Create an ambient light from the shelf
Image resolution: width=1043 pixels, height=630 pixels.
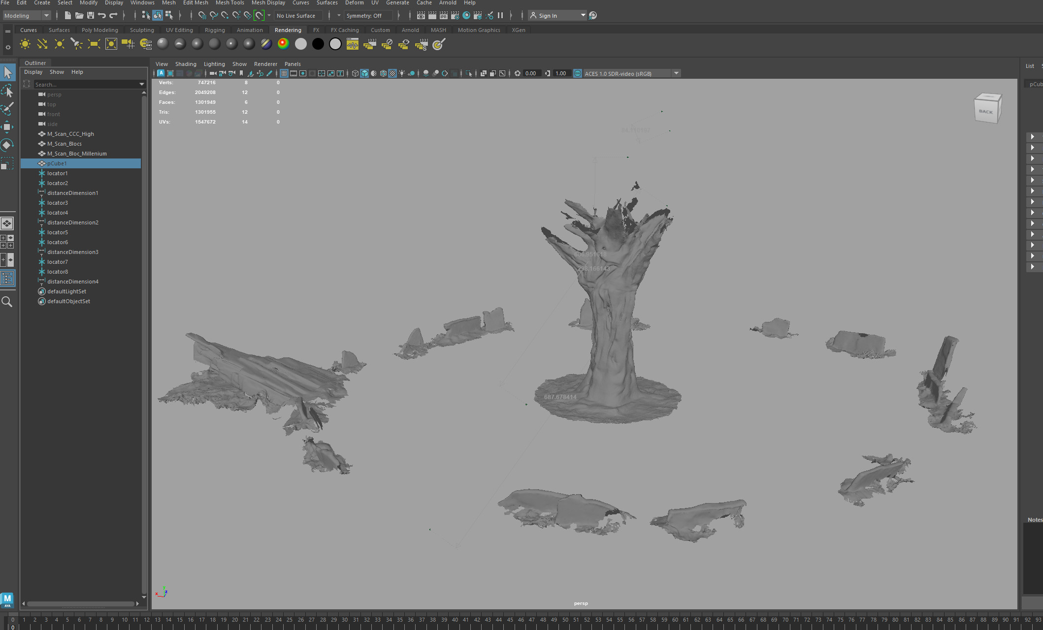coord(25,44)
